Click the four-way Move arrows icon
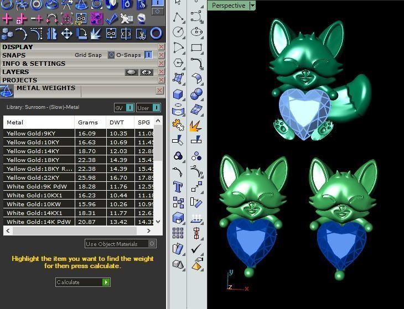 coord(66,34)
